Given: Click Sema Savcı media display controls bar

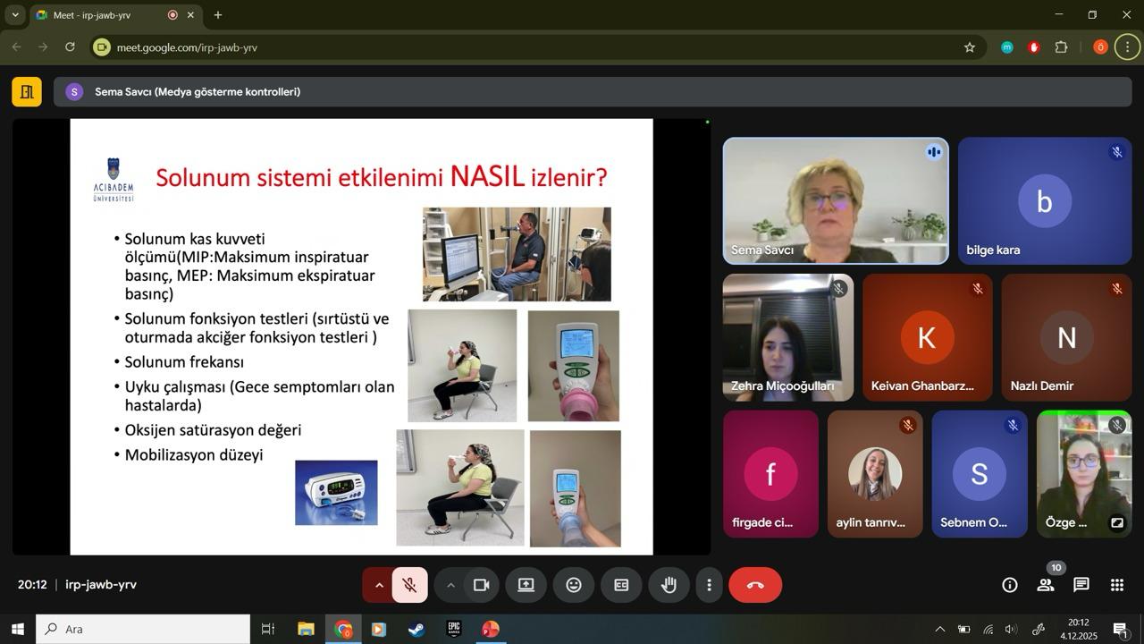Looking at the screenshot, I should tap(592, 92).
